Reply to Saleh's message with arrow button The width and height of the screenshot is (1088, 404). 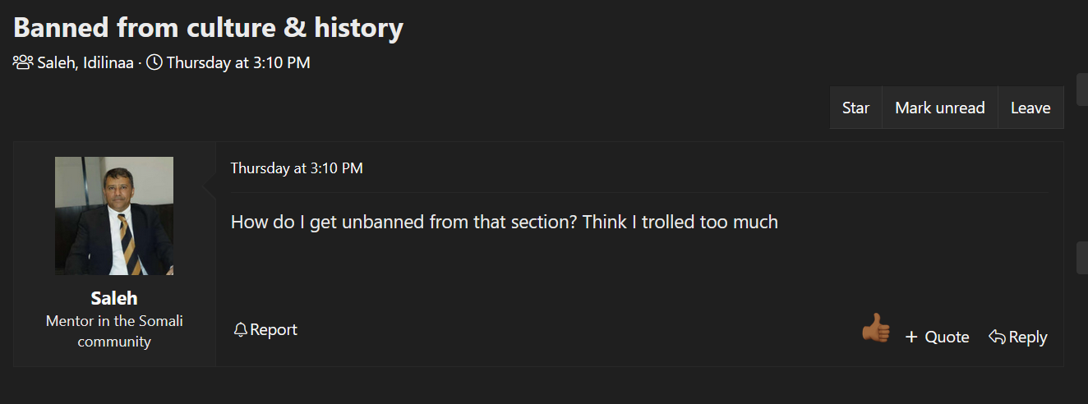1017,337
